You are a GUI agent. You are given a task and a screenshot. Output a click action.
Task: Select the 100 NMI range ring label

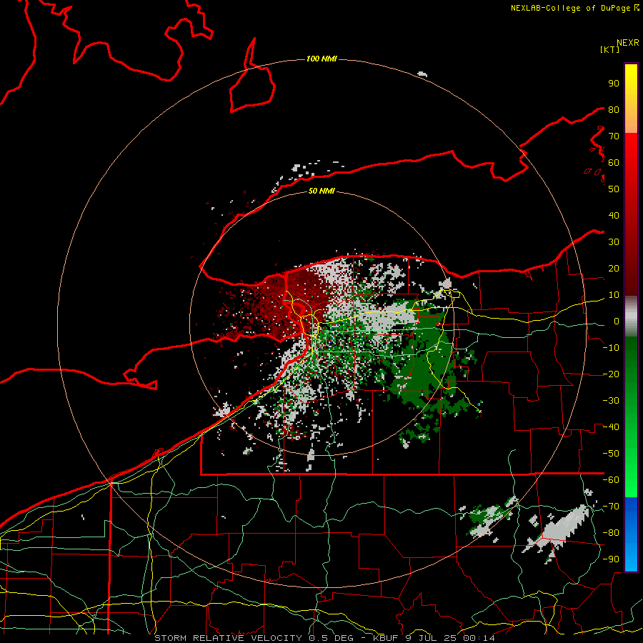[321, 59]
